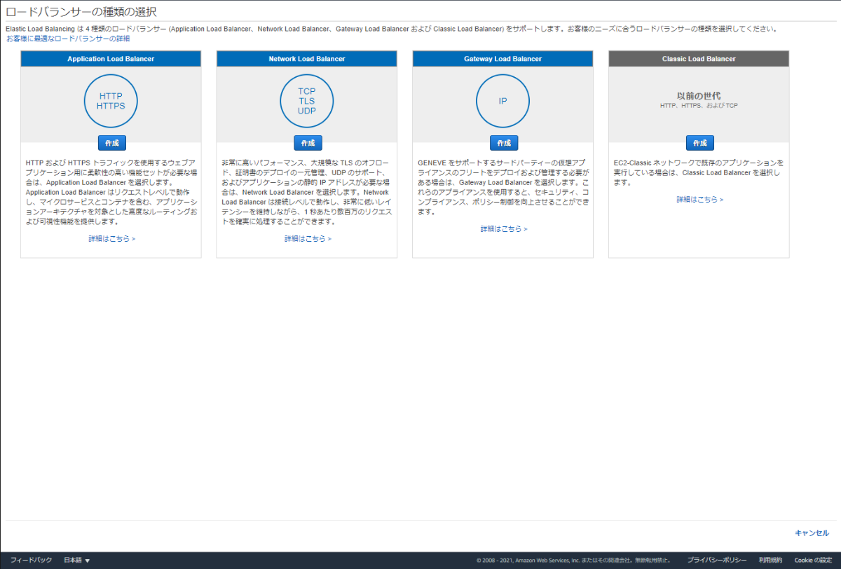Viewport: 841px width, 569px height.
Task: Click the 以前の世代 label
Action: click(x=699, y=95)
